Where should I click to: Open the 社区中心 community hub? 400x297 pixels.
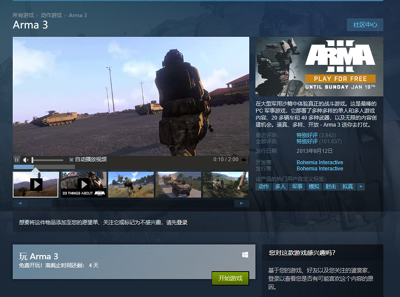pos(365,25)
